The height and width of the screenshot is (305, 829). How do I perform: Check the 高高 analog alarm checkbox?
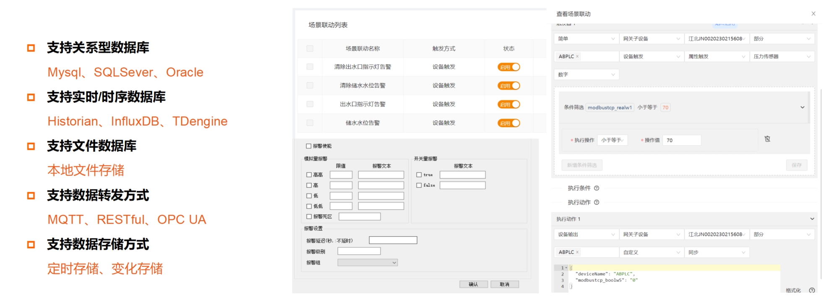pyautogui.click(x=309, y=175)
